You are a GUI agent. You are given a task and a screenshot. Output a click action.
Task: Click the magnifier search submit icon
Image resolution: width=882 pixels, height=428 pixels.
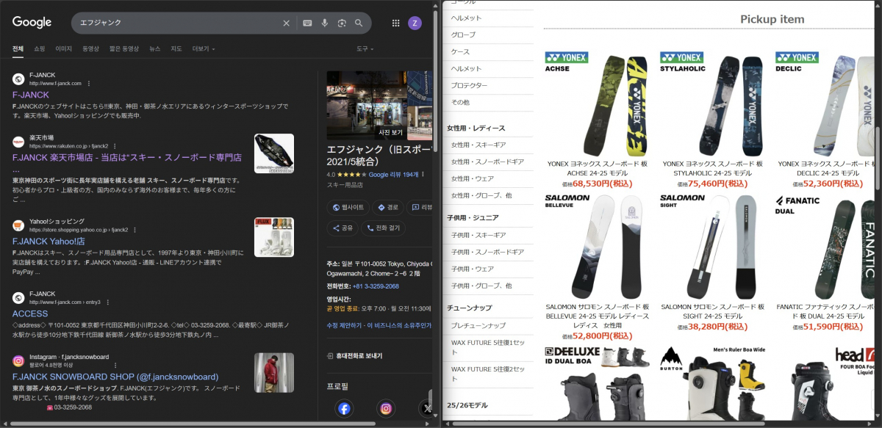coord(359,23)
